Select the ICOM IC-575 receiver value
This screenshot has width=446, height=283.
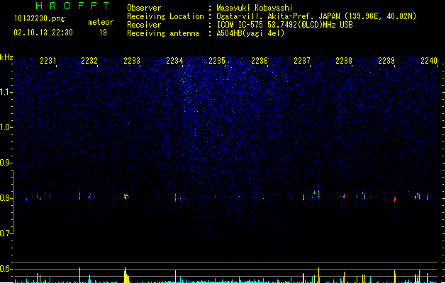285,25
